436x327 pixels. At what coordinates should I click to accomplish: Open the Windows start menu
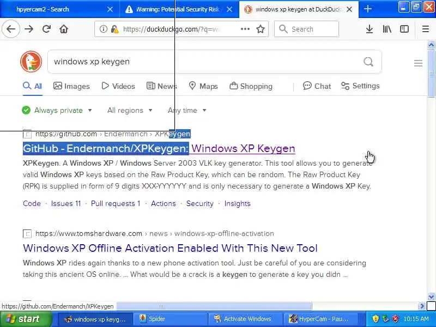(x=26, y=319)
